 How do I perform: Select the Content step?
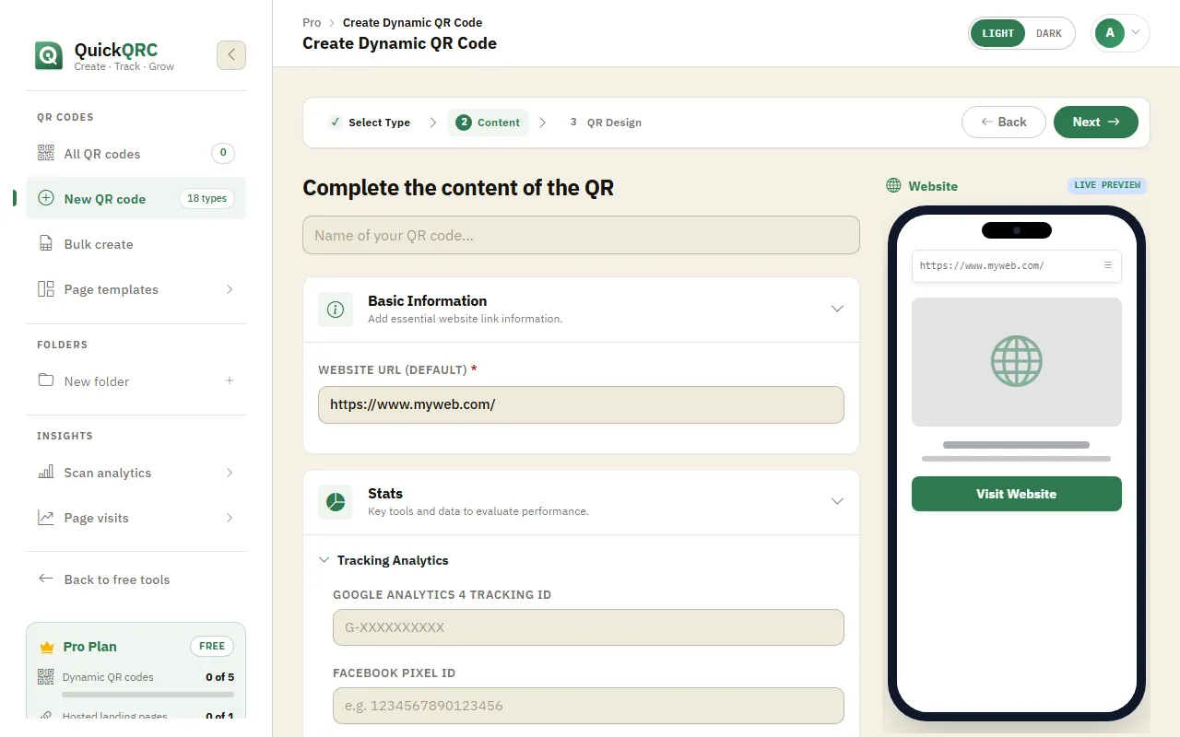[x=489, y=123]
